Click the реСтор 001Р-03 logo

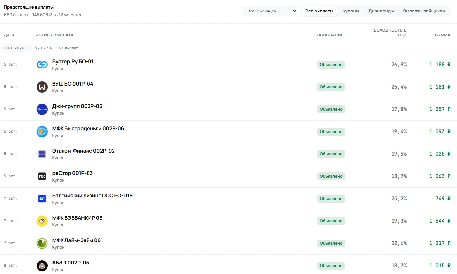point(42,176)
